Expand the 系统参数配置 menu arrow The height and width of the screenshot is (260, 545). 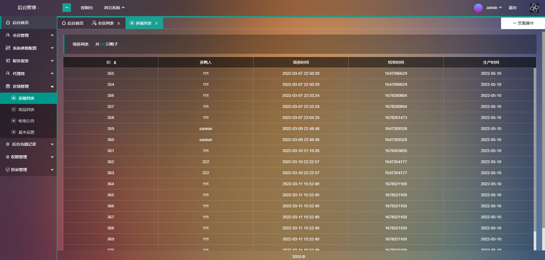pos(52,48)
